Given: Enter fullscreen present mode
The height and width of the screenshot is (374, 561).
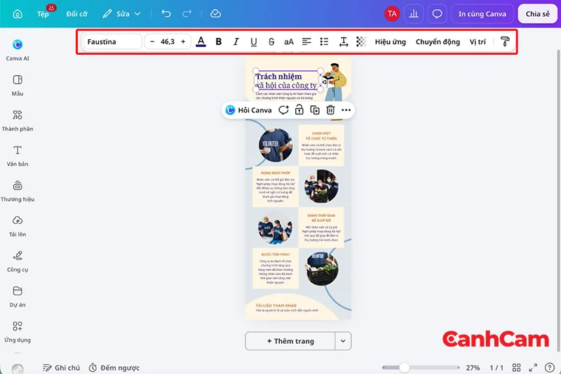Looking at the screenshot, I should (x=533, y=368).
